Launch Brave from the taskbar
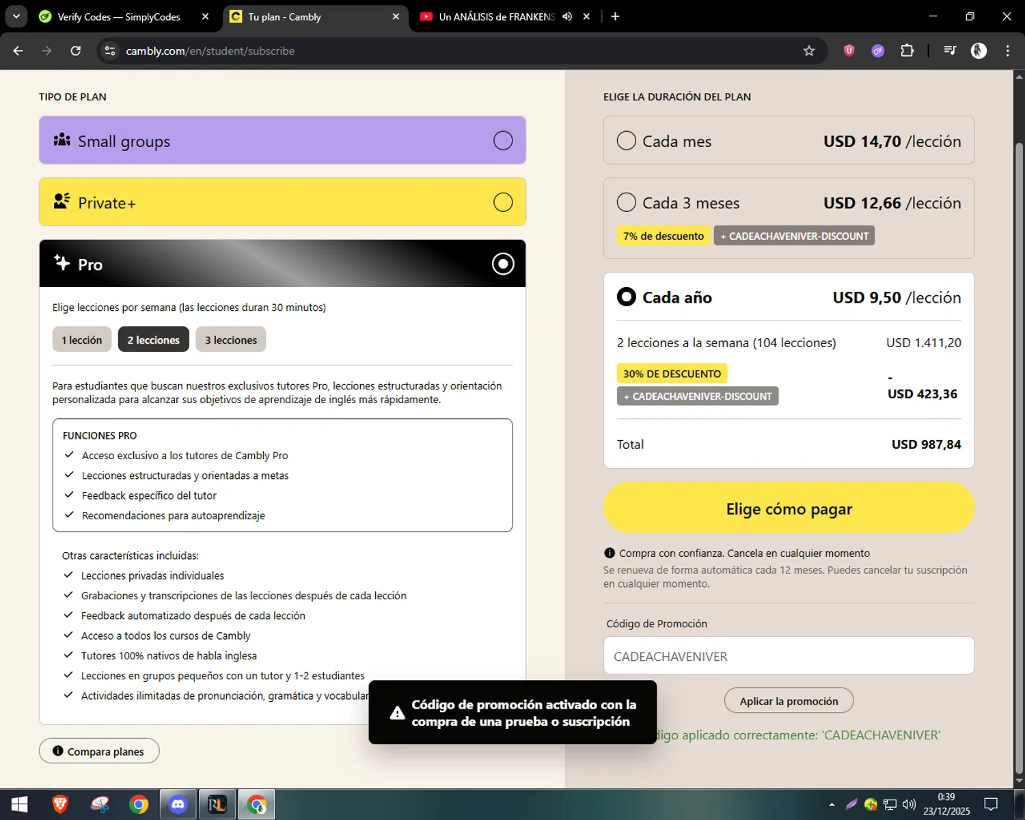Image resolution: width=1025 pixels, height=820 pixels. (x=60, y=804)
